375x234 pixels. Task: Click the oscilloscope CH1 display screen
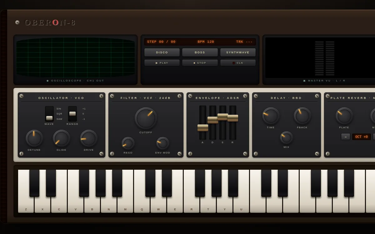click(75, 57)
